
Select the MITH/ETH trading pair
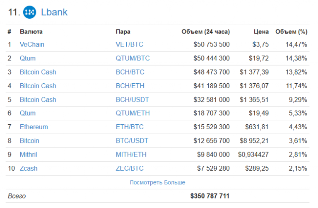click(x=131, y=155)
